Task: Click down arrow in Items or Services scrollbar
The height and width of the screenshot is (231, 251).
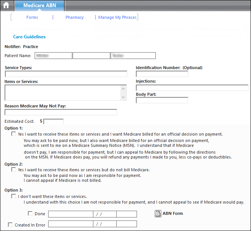Action: [123, 97]
